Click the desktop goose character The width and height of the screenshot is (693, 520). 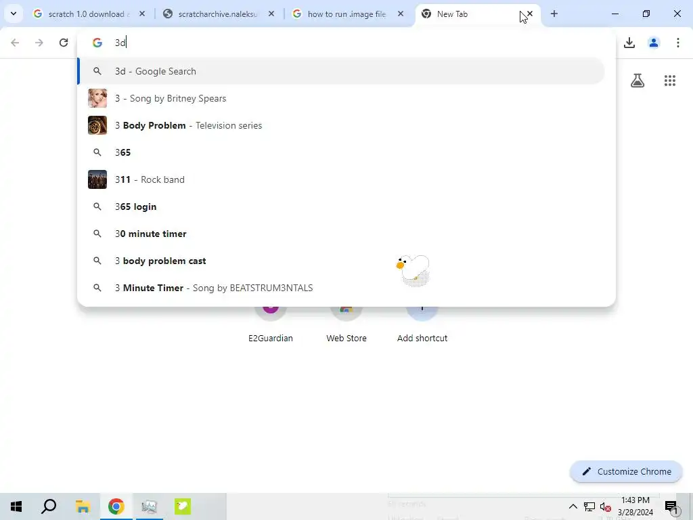pos(413,269)
